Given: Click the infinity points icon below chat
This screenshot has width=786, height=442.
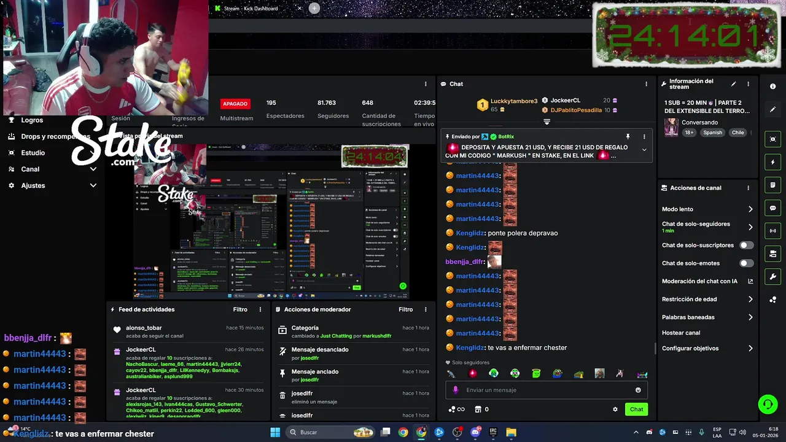Looking at the screenshot, I should 456,409.
